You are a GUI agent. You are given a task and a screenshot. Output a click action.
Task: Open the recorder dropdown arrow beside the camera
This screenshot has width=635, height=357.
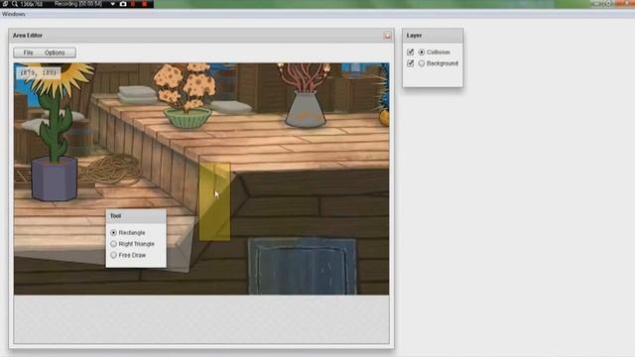pyautogui.click(x=112, y=4)
